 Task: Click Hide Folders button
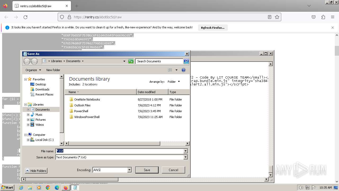(36, 171)
